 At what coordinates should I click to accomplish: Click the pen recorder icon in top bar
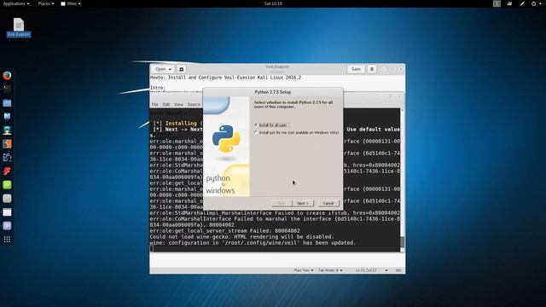(x=522, y=3)
